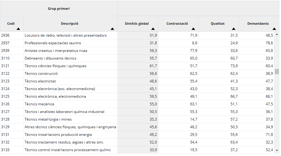
Task: Click sort arrow in Descripció column
Action: pyautogui.click(x=112, y=29)
